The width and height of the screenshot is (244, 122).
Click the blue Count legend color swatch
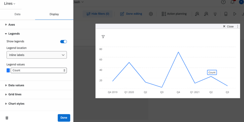(x=8, y=70)
